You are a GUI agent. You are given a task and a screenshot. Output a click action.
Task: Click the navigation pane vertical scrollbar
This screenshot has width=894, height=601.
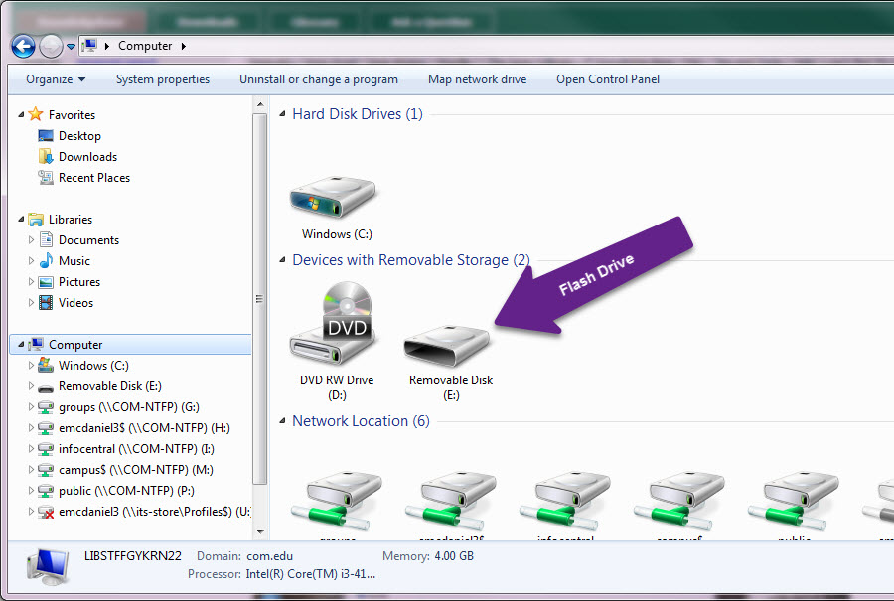pyautogui.click(x=261, y=298)
